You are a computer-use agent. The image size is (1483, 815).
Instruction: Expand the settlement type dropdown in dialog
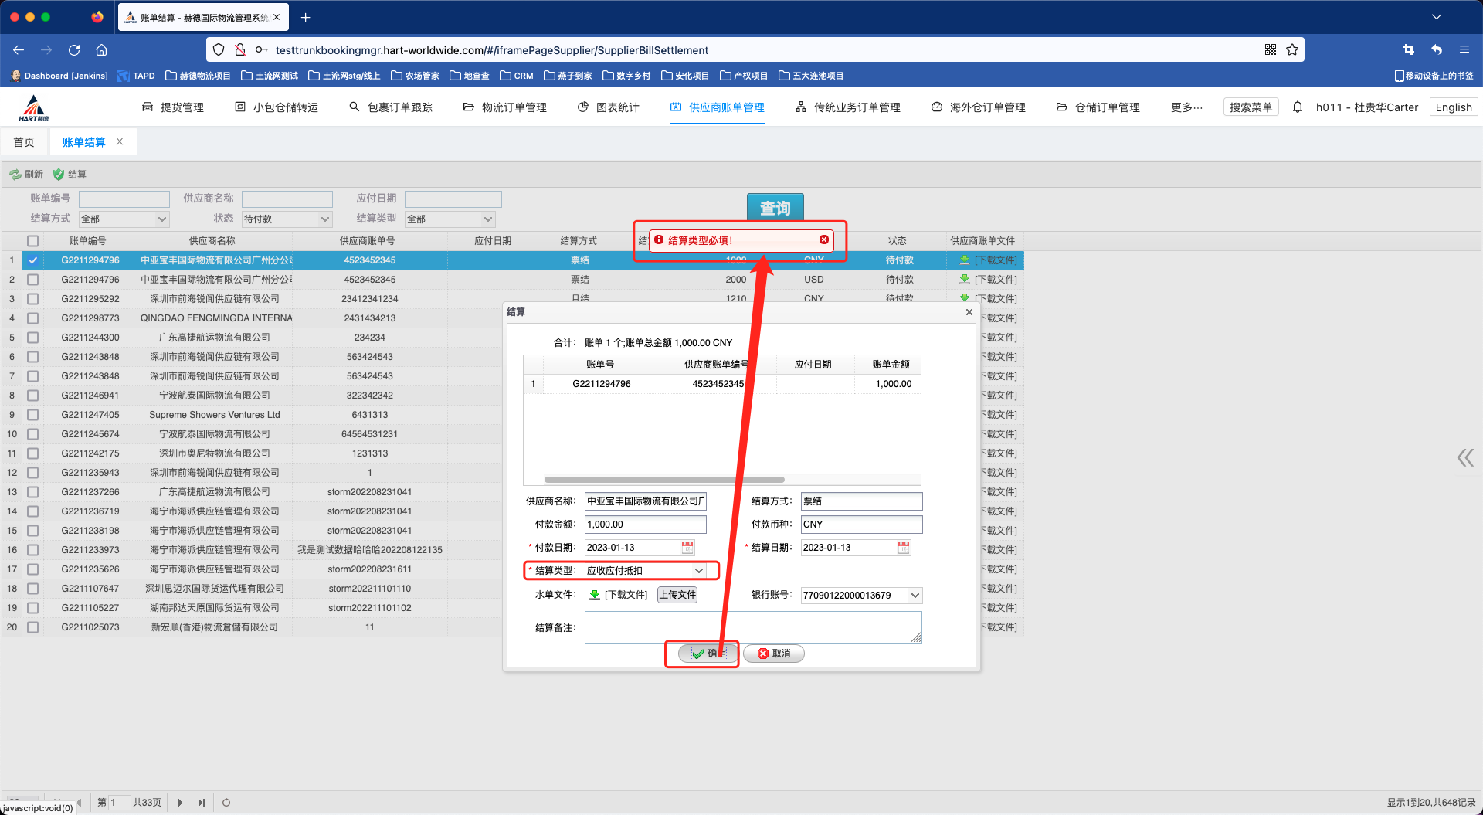(698, 571)
